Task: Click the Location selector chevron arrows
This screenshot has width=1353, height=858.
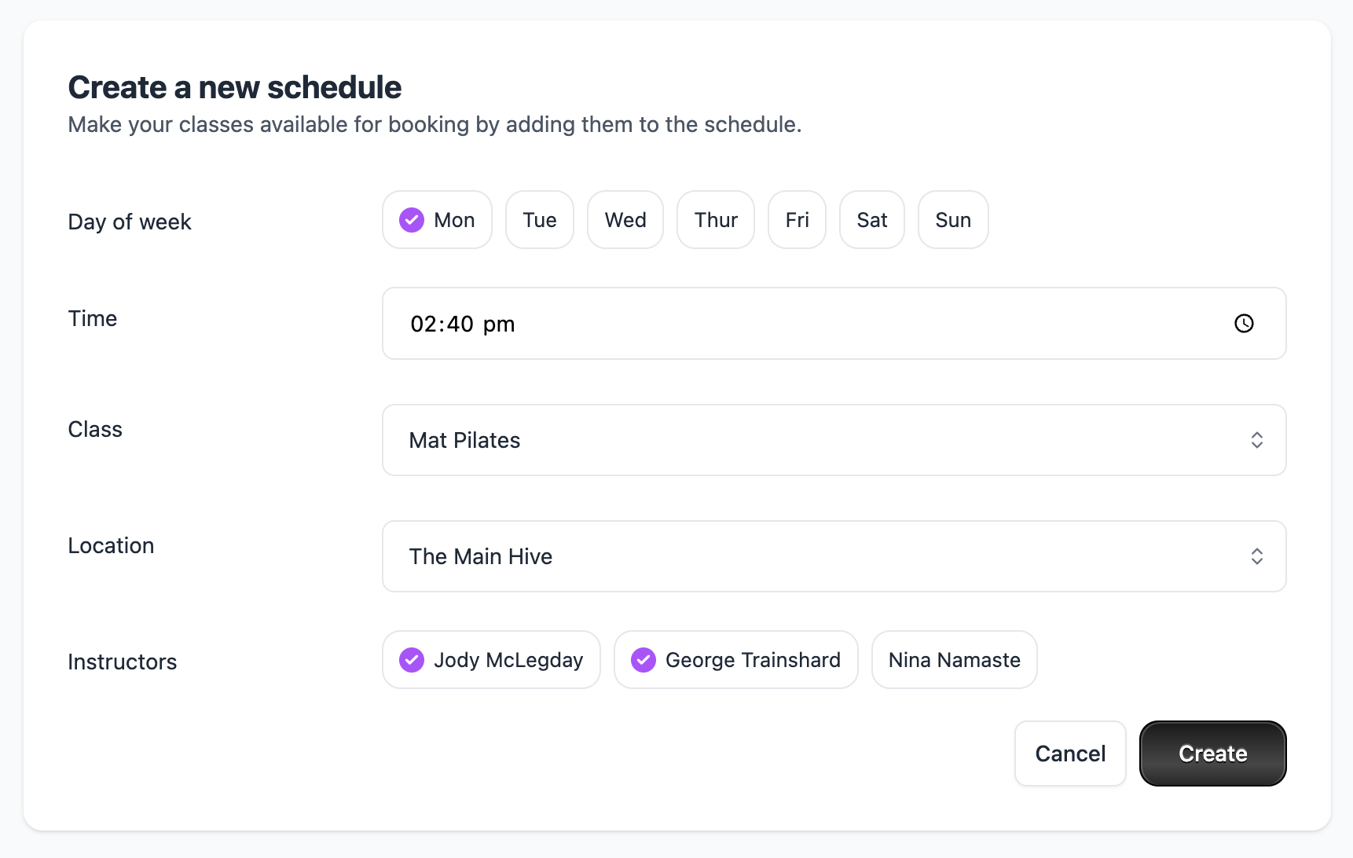Action: [x=1256, y=556]
